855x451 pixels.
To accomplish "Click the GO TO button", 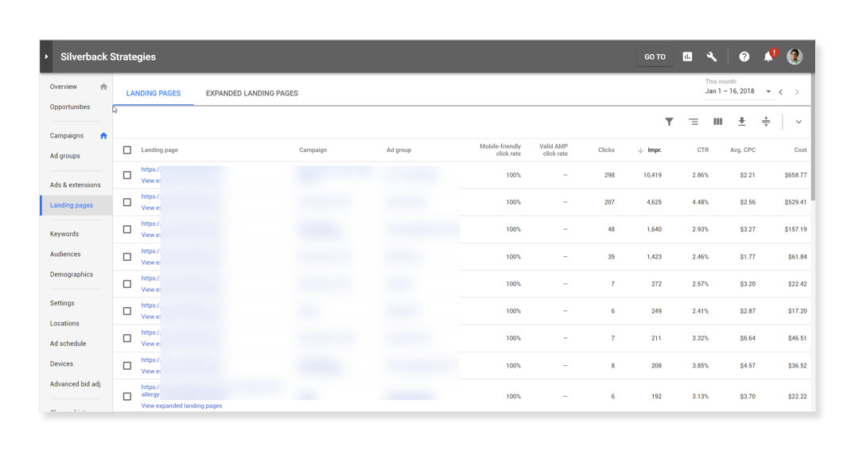I will [x=655, y=56].
